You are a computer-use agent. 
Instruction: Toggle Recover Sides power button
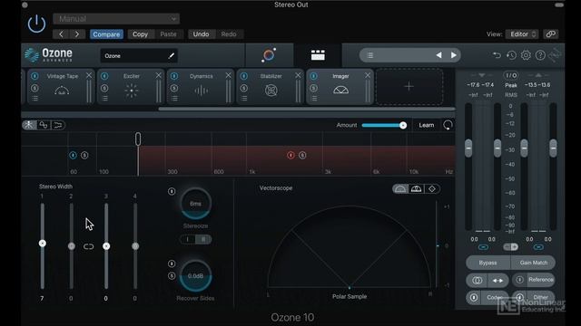[x=172, y=264]
